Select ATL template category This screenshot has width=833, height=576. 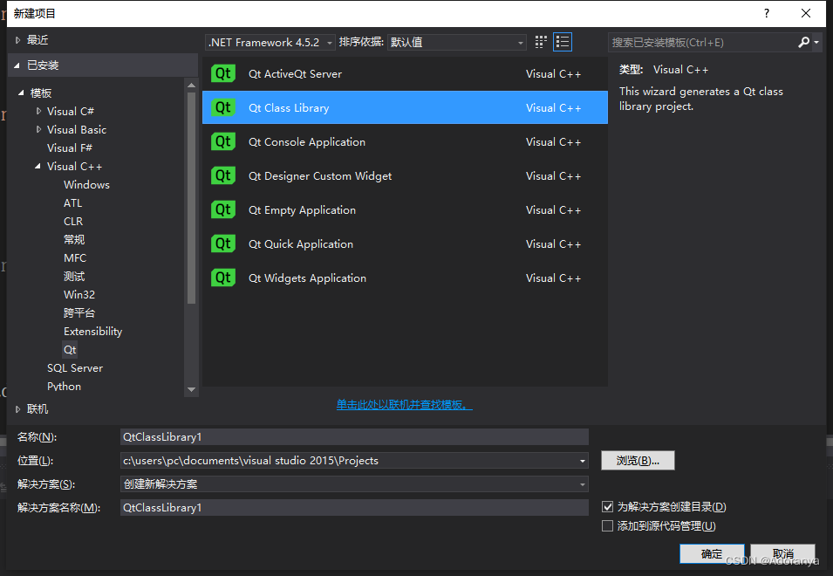click(x=72, y=203)
